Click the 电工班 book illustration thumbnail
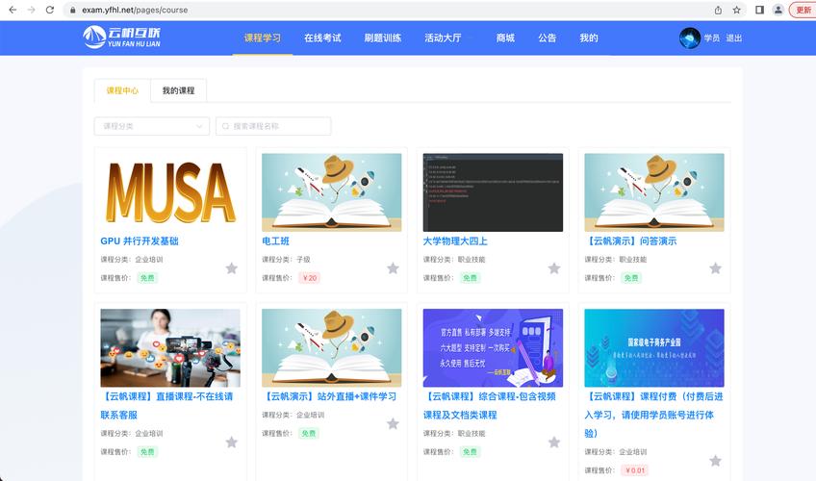Screen dimensions: 816x481 tap(331, 192)
